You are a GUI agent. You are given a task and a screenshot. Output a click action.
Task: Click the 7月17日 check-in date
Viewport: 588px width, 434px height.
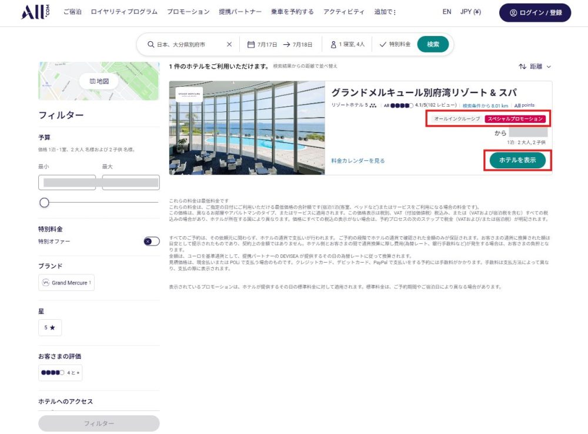pyautogui.click(x=267, y=44)
